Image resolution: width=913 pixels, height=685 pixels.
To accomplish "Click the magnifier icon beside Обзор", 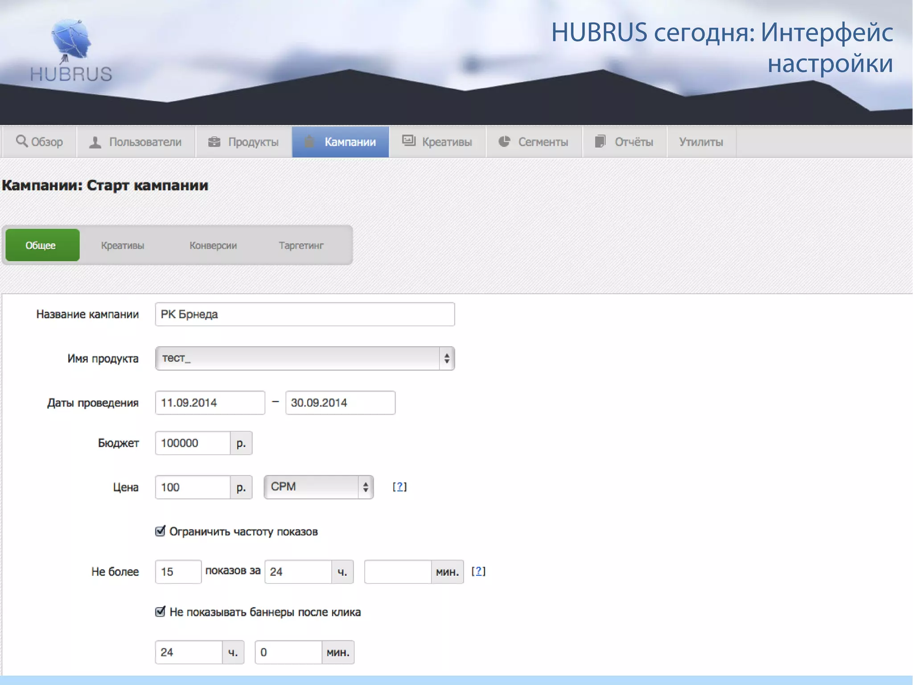I will (x=21, y=141).
